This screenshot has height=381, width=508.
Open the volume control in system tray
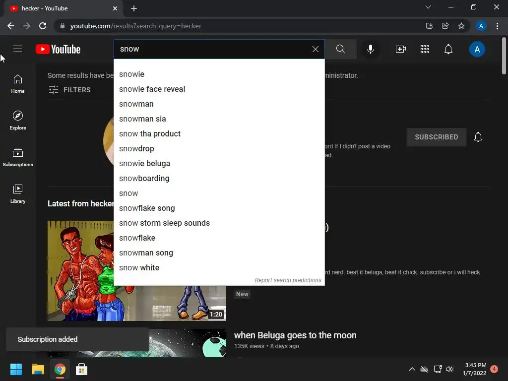click(x=449, y=369)
